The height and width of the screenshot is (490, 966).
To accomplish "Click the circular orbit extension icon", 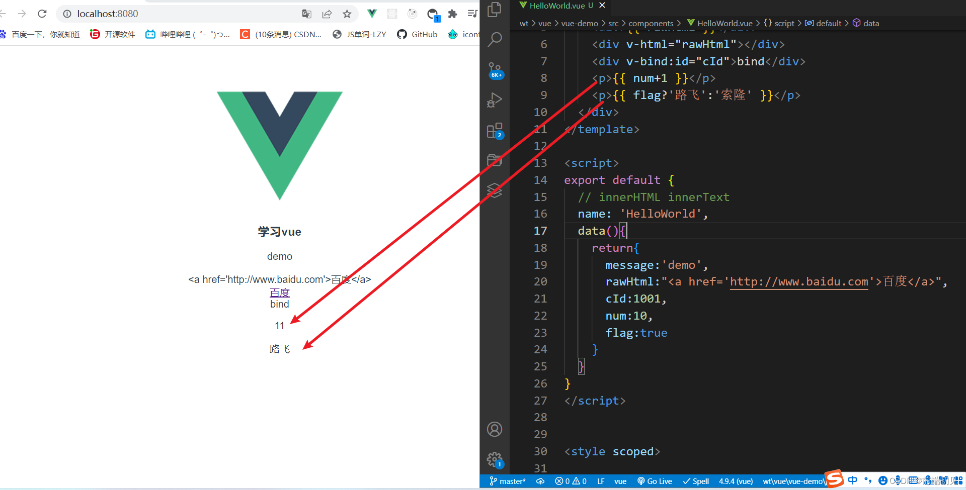I will (413, 14).
